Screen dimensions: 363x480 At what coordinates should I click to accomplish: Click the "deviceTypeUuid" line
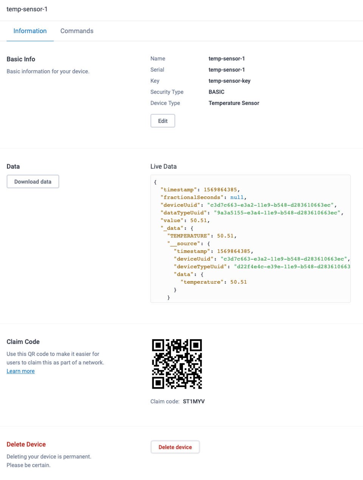pos(262,267)
